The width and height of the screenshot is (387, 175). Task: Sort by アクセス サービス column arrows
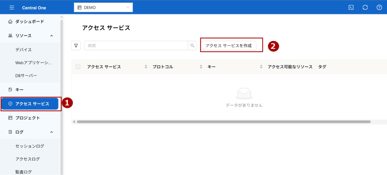pos(146,67)
